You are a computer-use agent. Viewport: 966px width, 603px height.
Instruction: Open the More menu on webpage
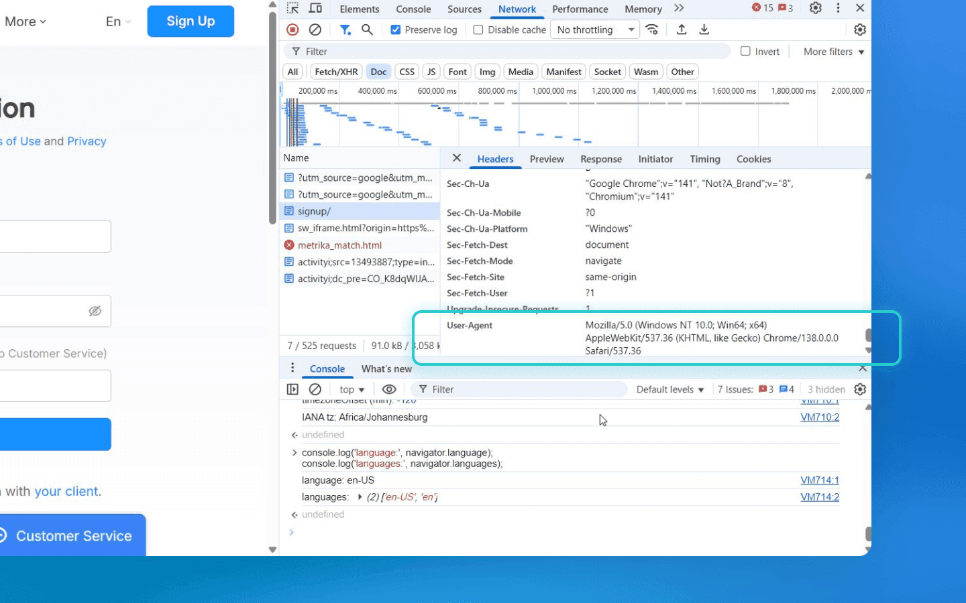tap(25, 21)
